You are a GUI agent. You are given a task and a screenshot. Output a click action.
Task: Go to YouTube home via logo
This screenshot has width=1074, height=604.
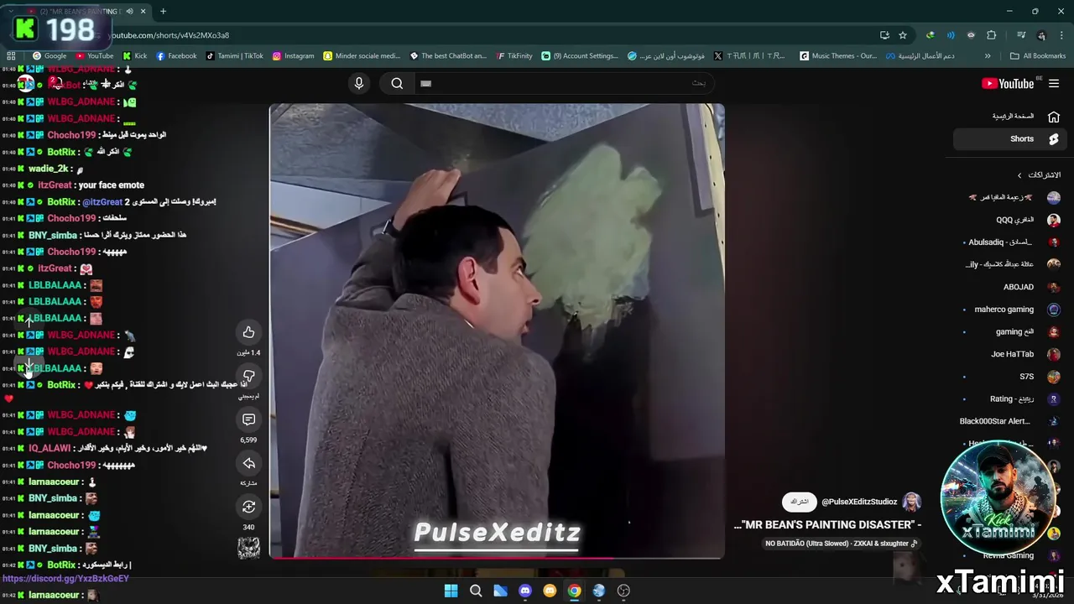[1008, 83]
